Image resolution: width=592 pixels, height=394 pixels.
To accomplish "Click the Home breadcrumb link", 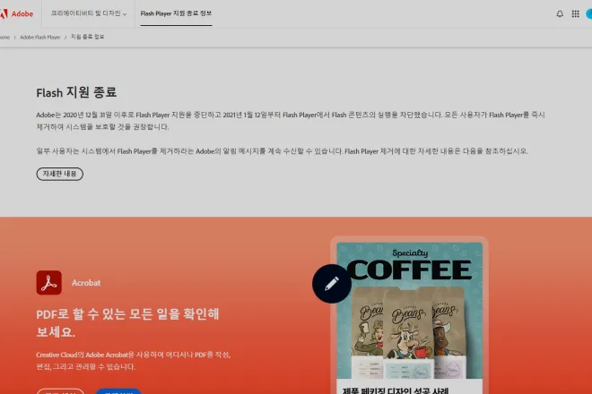I will (4, 37).
